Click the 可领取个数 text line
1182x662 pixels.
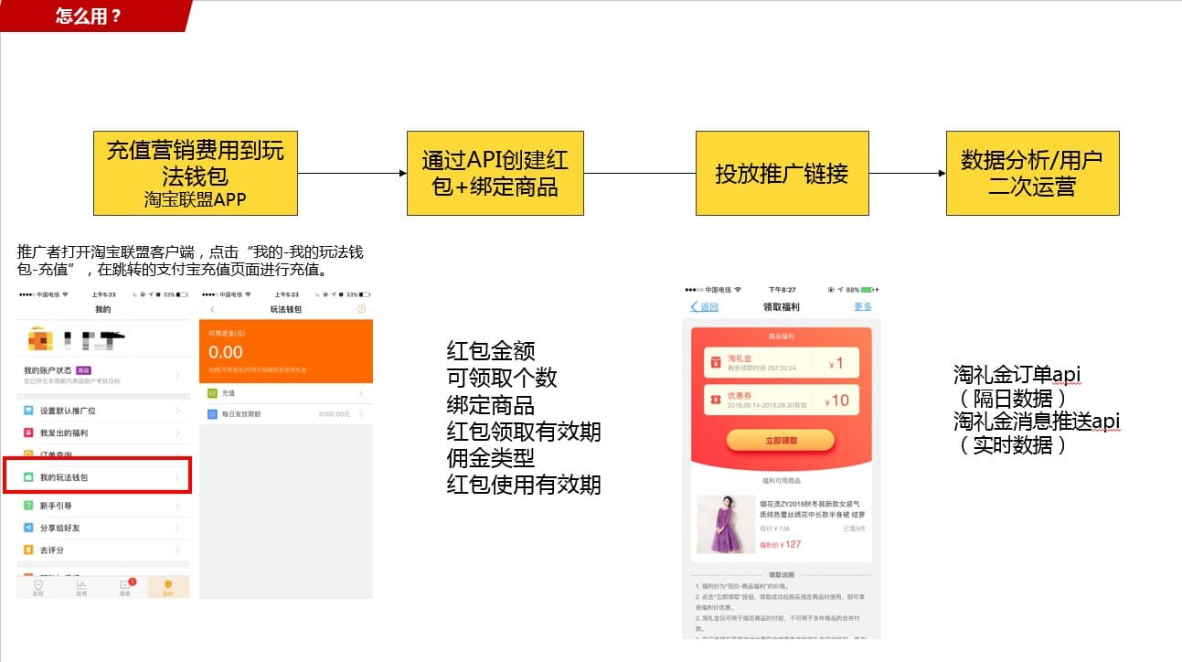click(502, 378)
